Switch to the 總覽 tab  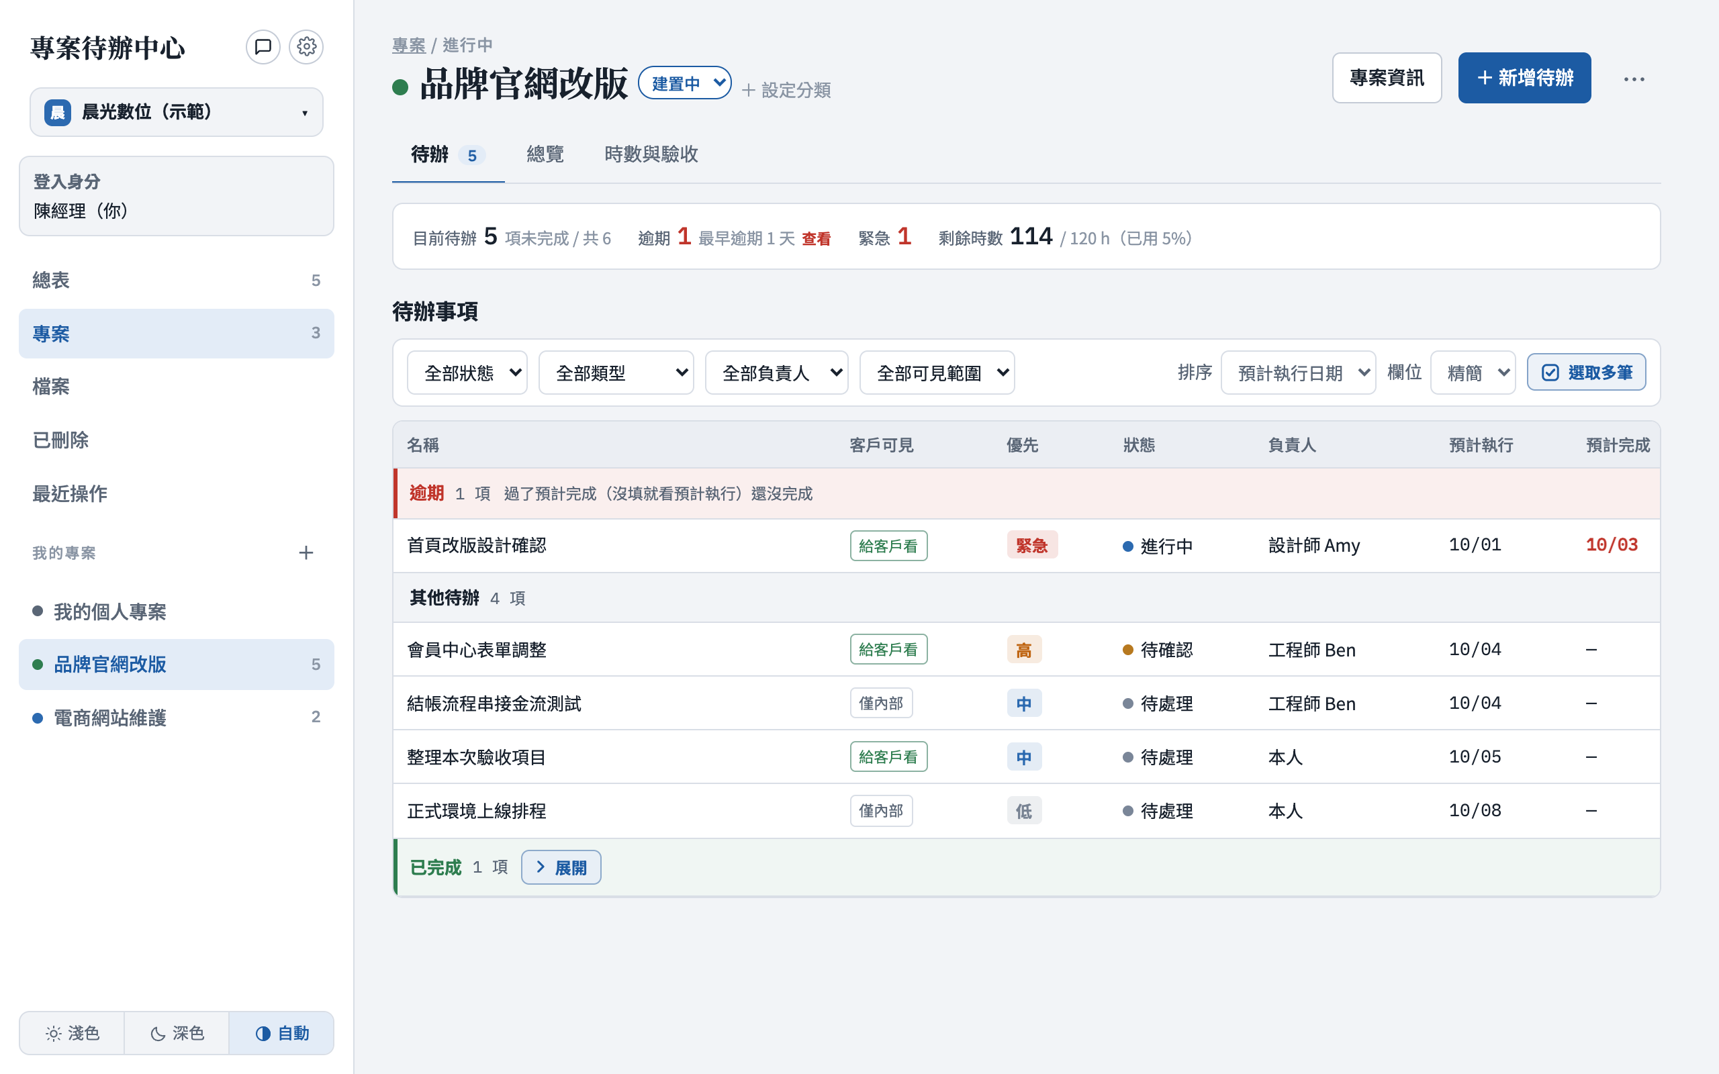tap(545, 154)
